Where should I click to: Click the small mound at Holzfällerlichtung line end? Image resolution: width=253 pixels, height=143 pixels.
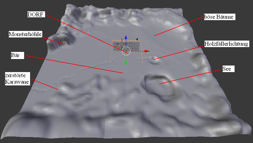click(155, 59)
